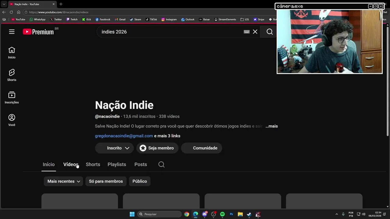This screenshot has width=390, height=219.
Task: Open the Baixar bookmark
Action: click(204, 19)
